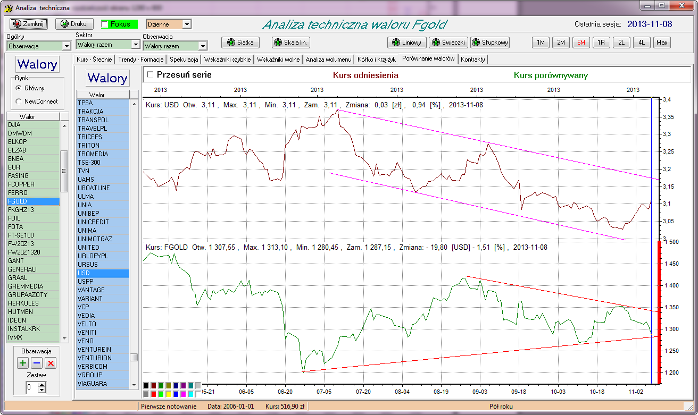Select TVN in the comparison Walor list
The width and height of the screenshot is (698, 415).
(103, 171)
